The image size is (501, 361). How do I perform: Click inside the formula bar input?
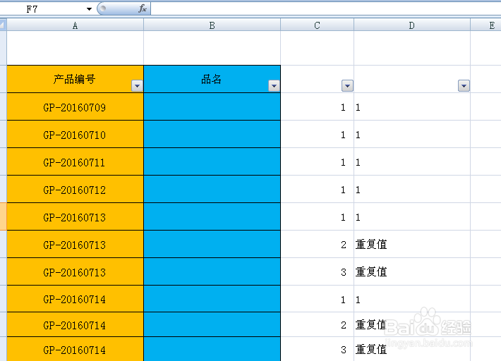point(325,8)
